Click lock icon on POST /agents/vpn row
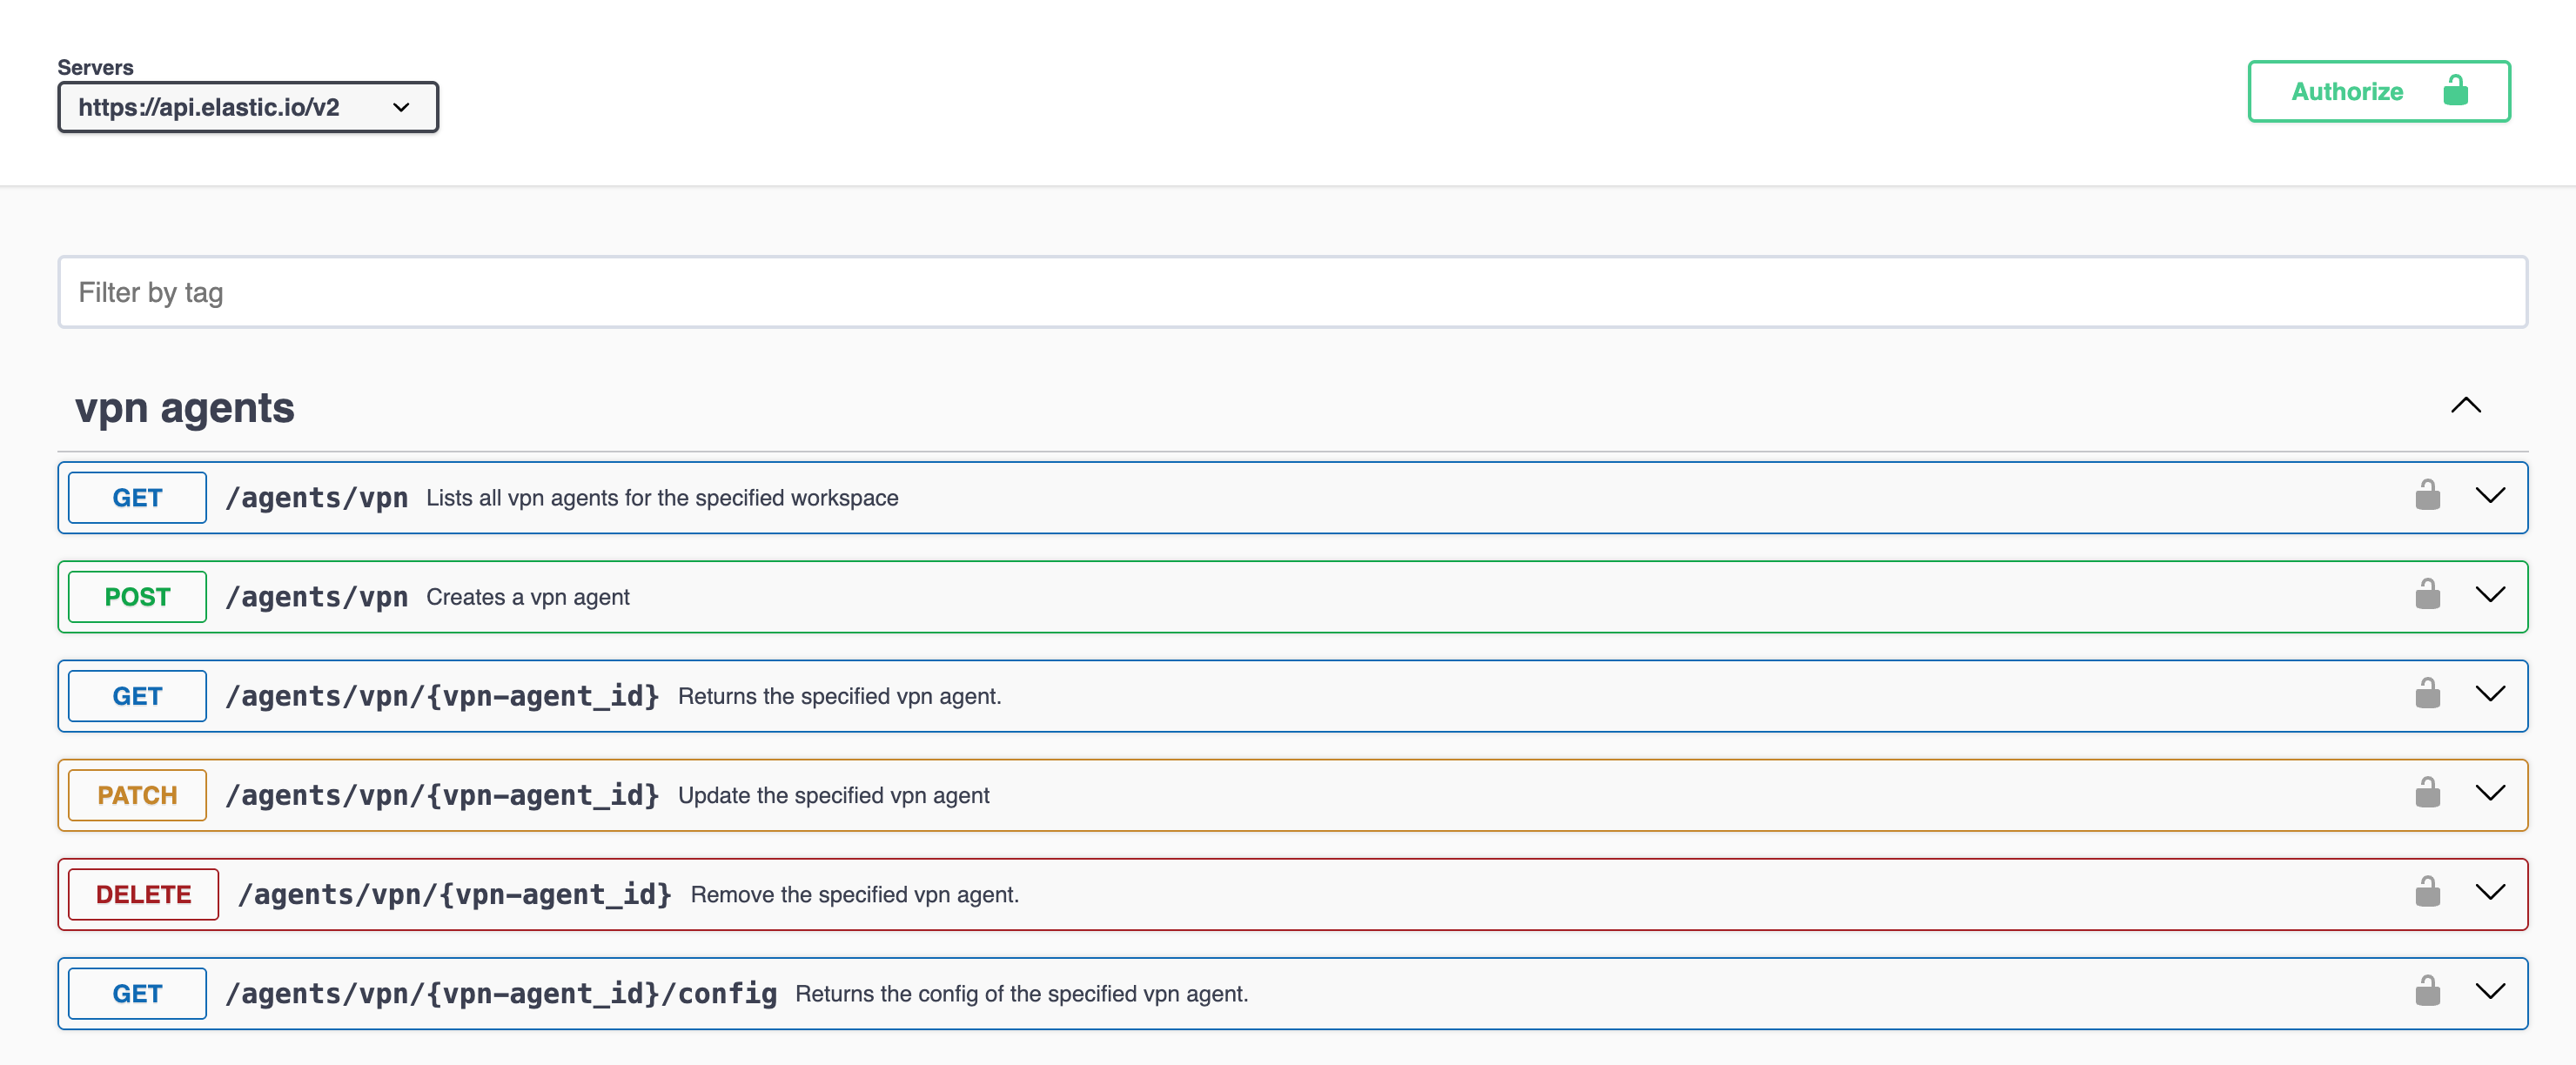The width and height of the screenshot is (2576, 1065). (2427, 594)
